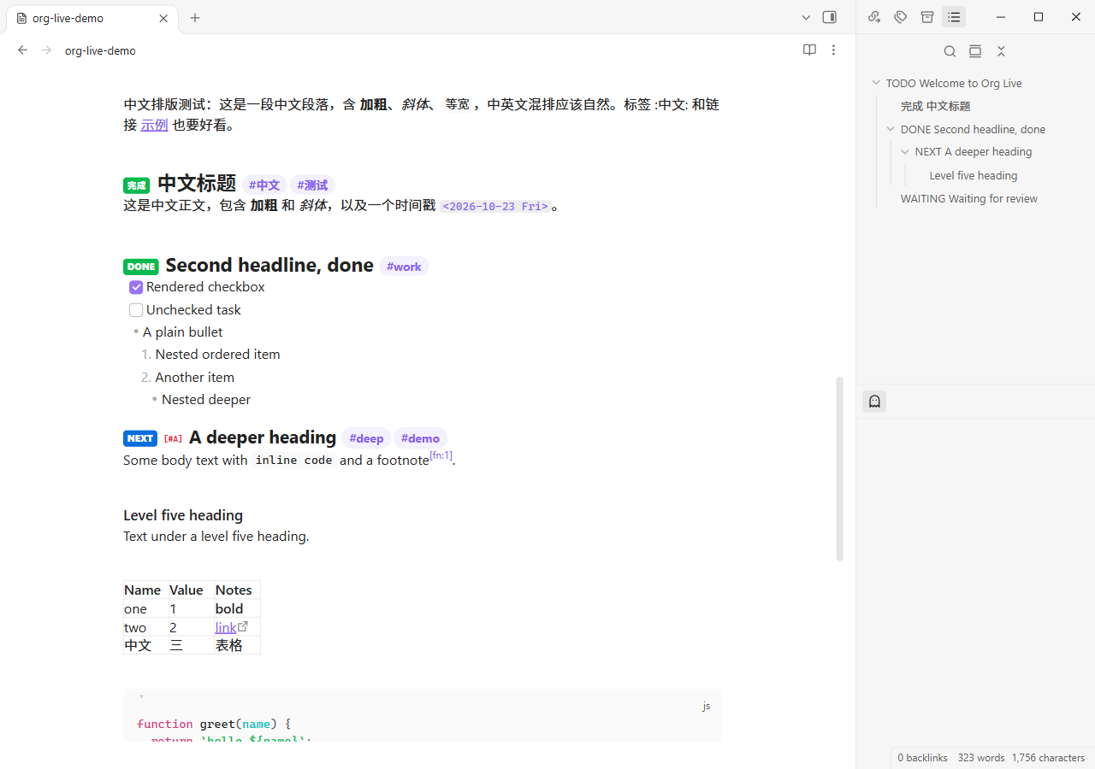Jump to Level five heading in outline
Viewport: 1095px width, 769px height.
pyautogui.click(x=974, y=175)
